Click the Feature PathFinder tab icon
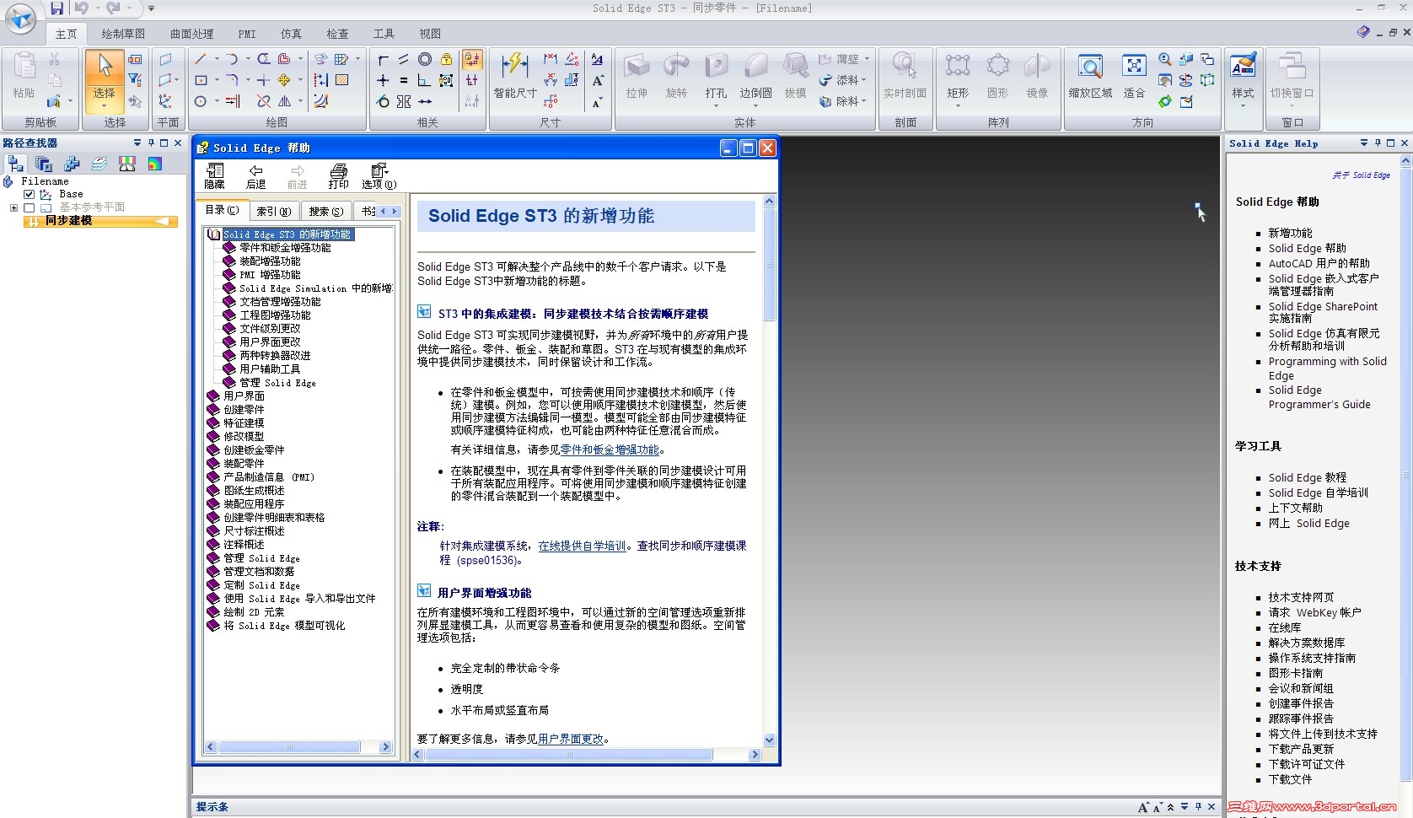Viewport: 1413px width, 818px height. (16, 164)
